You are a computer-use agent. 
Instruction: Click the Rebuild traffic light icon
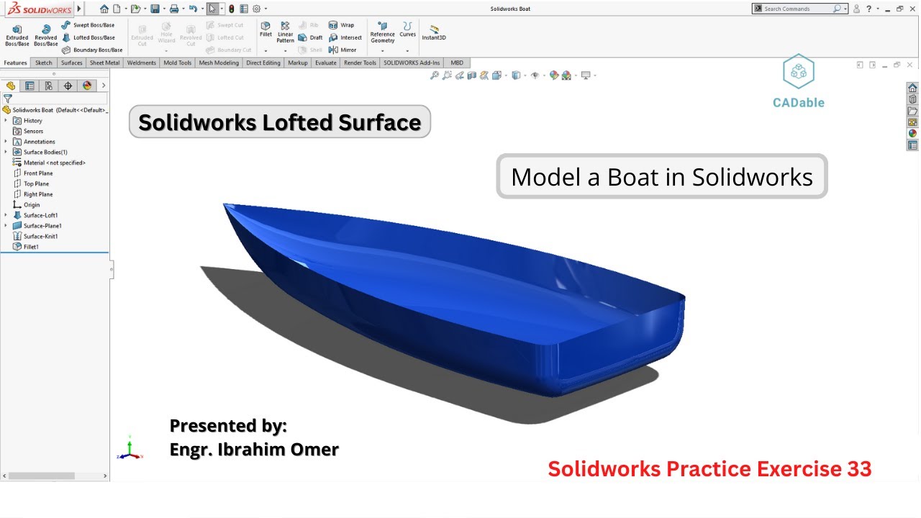(232, 9)
